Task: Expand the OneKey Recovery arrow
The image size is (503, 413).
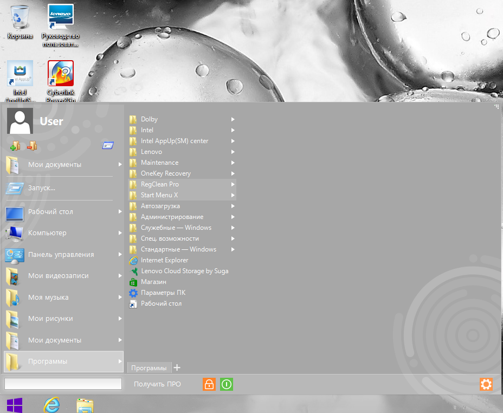Action: coord(233,173)
